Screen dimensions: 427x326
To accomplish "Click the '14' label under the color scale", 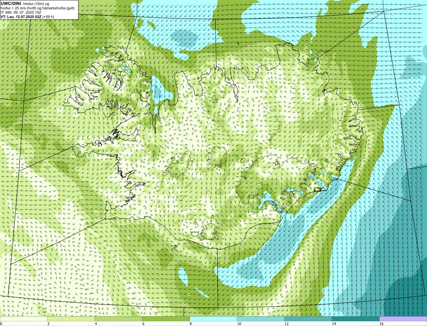I will coord(334,324).
